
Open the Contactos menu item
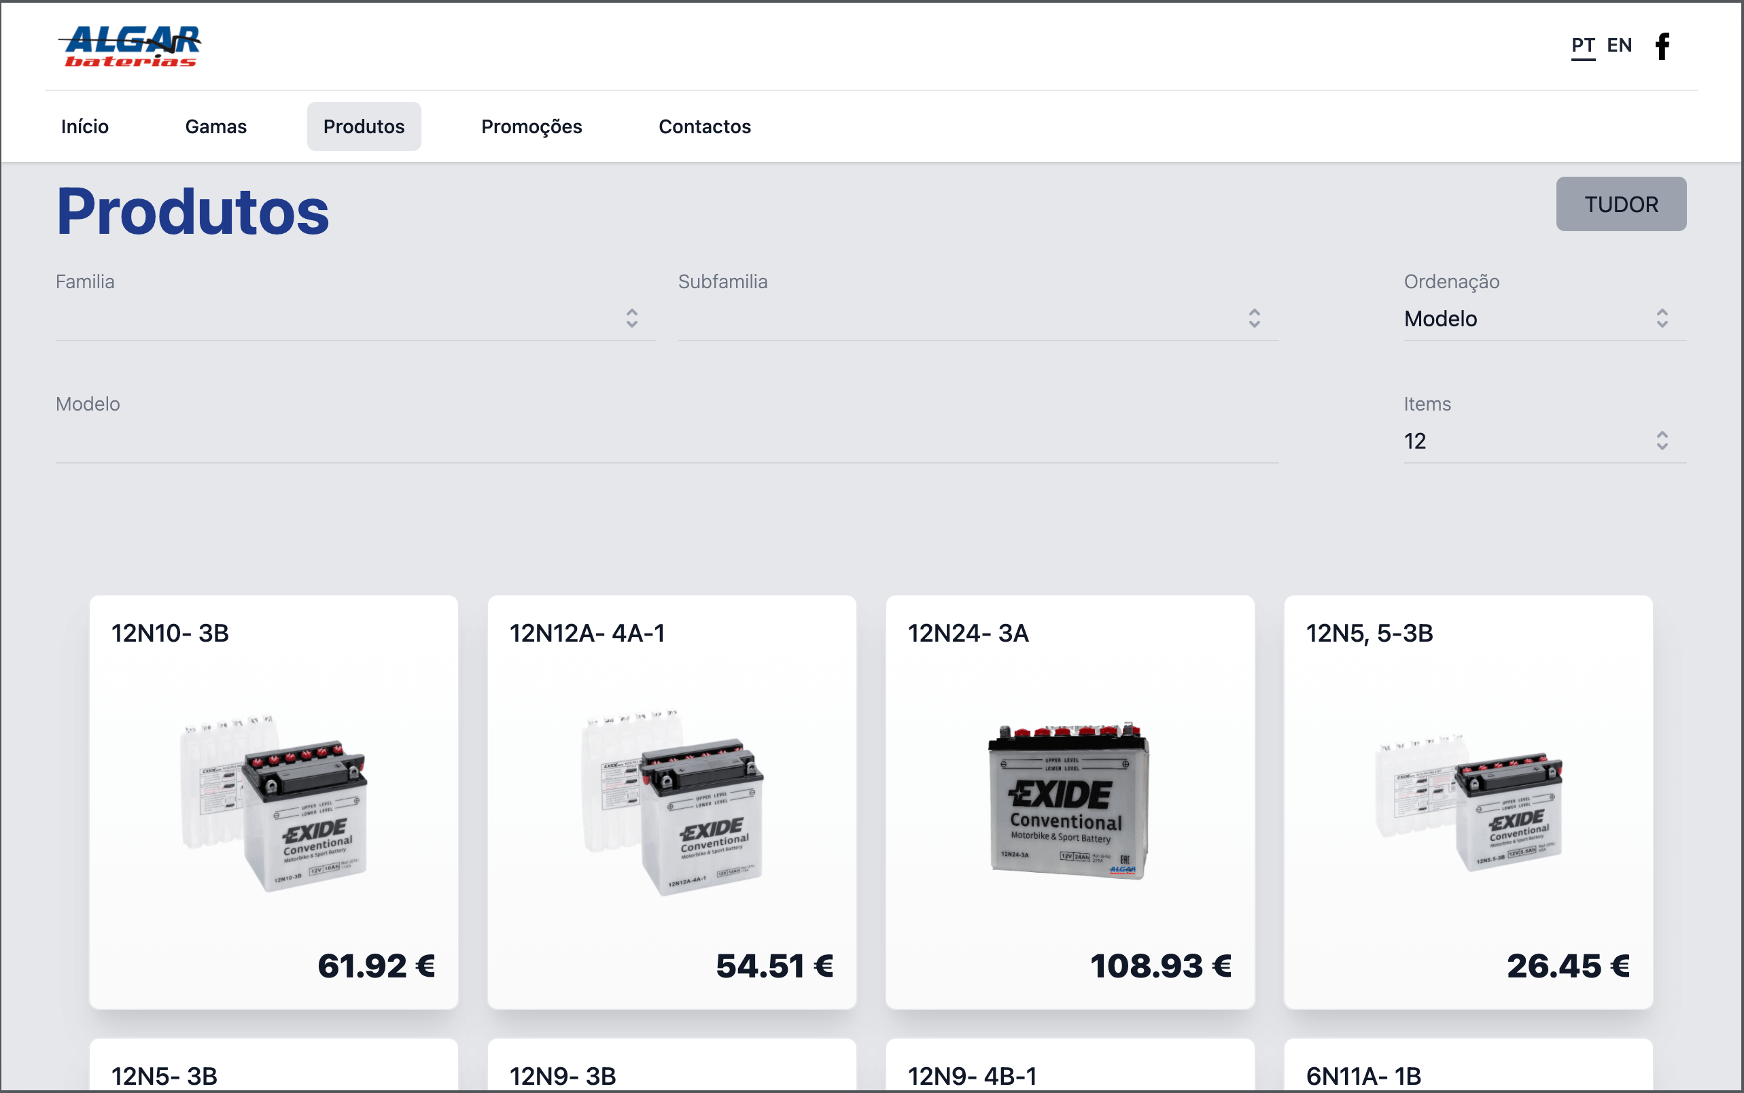(x=705, y=126)
